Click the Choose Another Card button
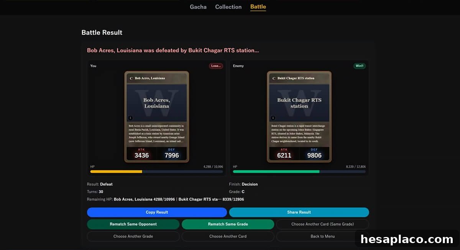Viewport: 460px width, 250px height. 228,236
